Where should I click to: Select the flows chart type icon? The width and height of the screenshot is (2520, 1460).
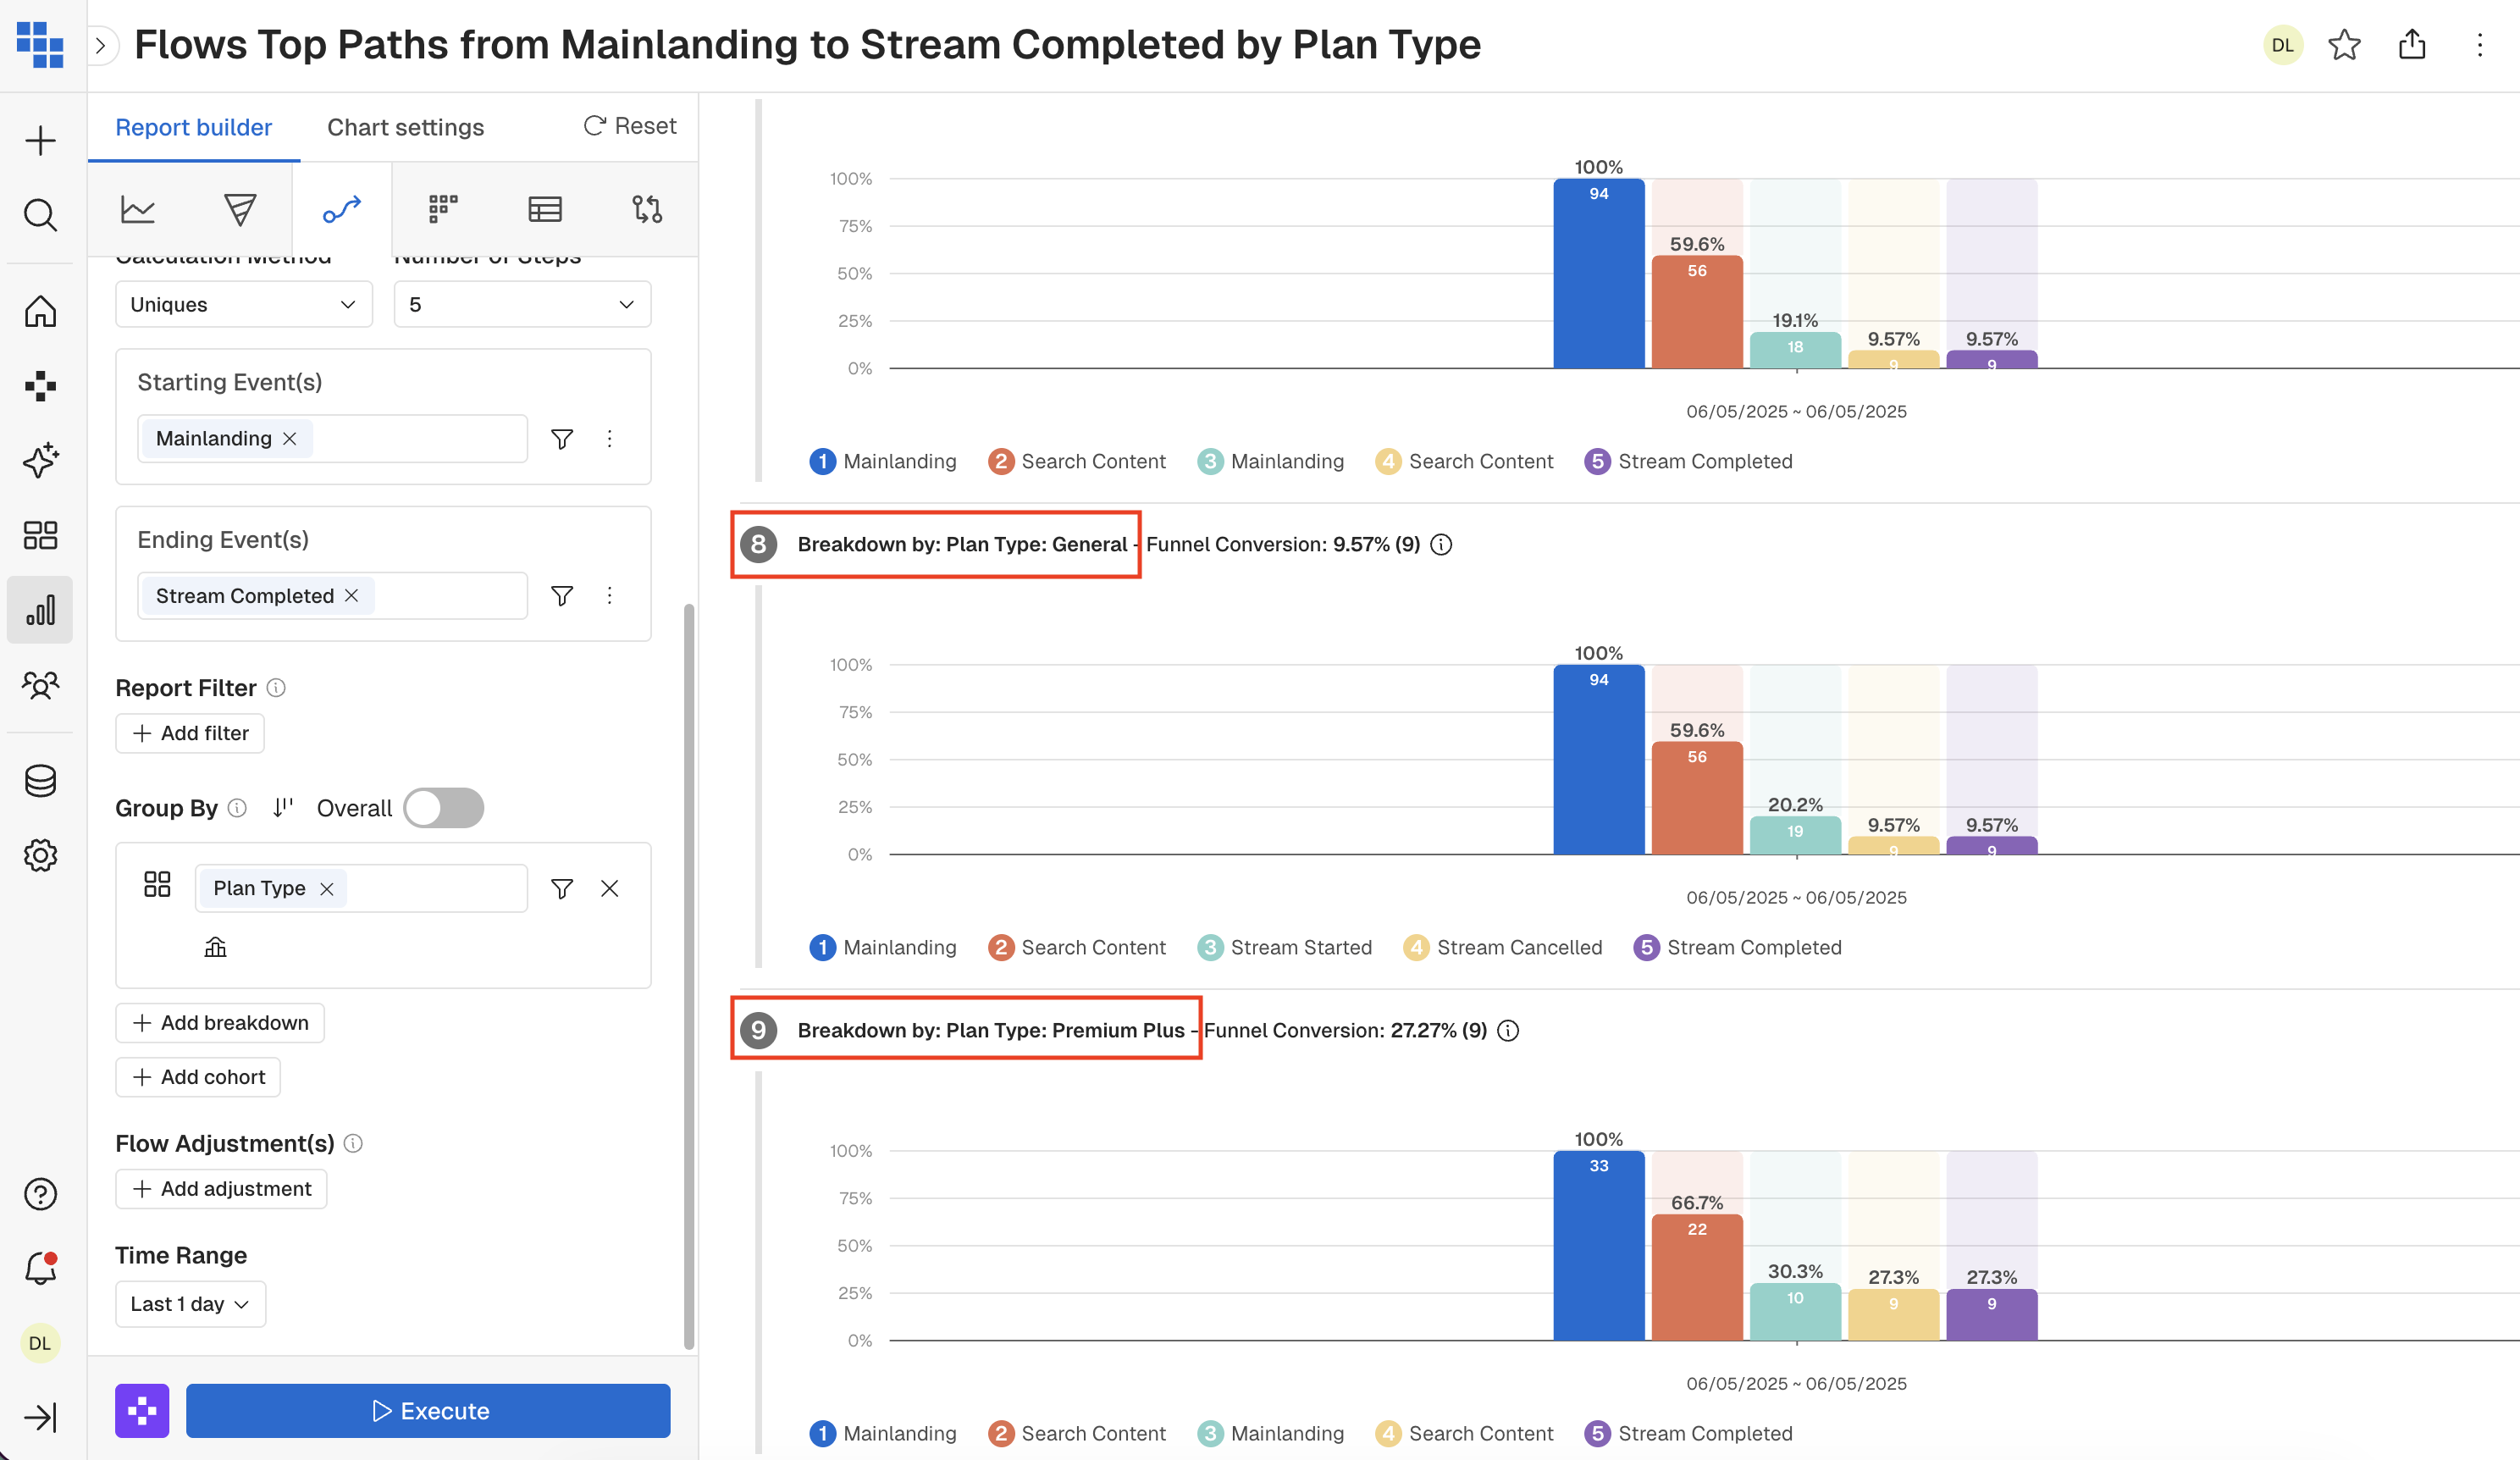341,209
